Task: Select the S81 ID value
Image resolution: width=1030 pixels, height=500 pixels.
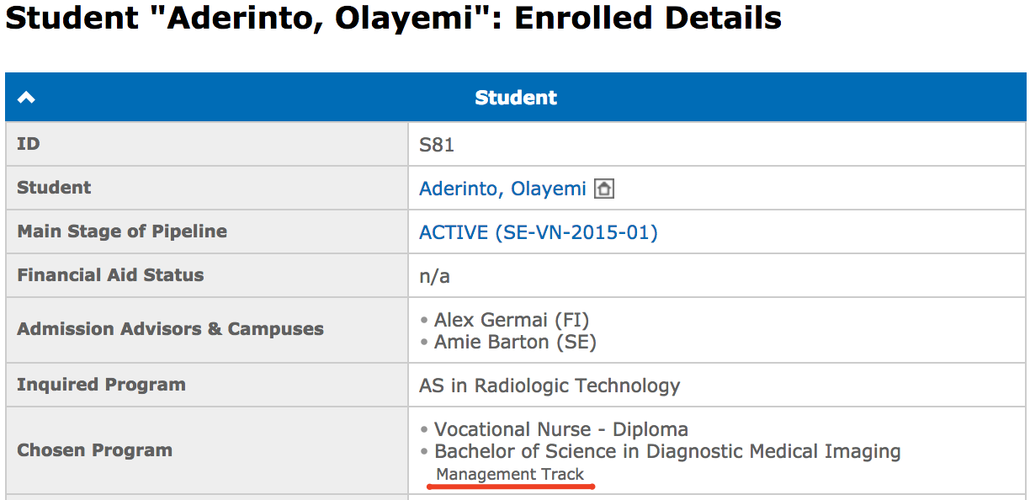Action: (x=437, y=145)
